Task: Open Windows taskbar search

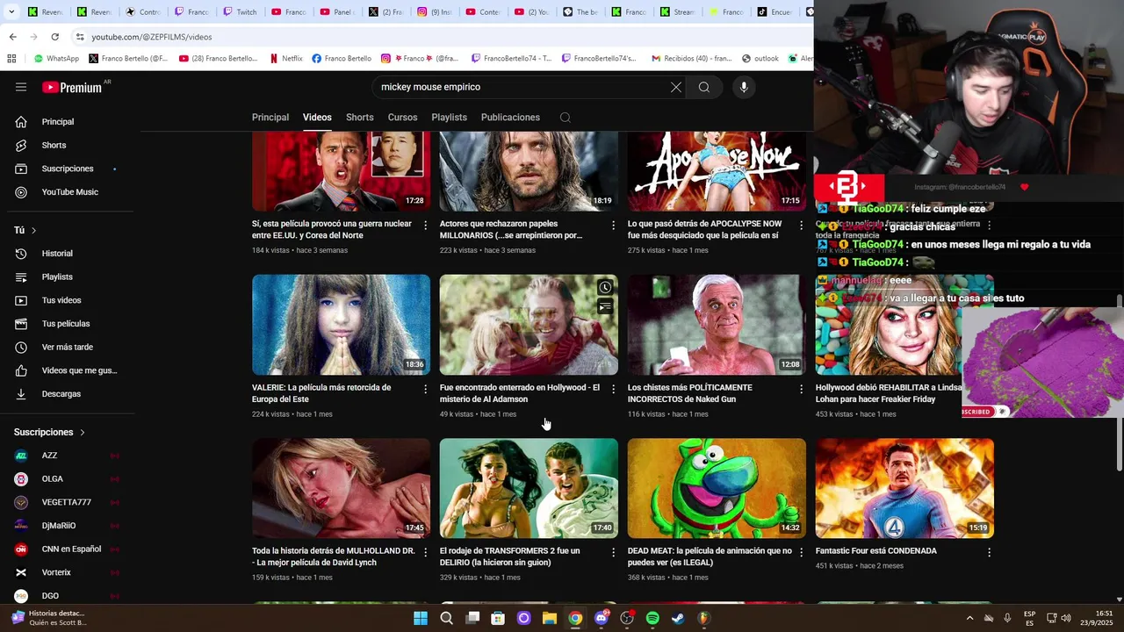Action: [x=446, y=618]
